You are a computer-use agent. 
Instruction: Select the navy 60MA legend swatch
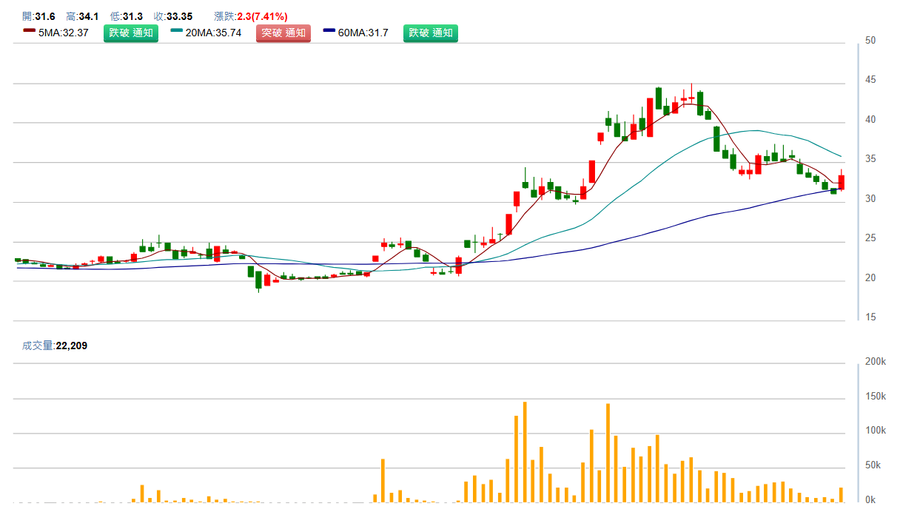coord(329,30)
